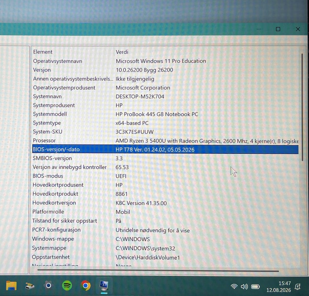Select the PCR7-konfigurasjon row
The width and height of the screenshot is (309, 296).
[165, 230]
